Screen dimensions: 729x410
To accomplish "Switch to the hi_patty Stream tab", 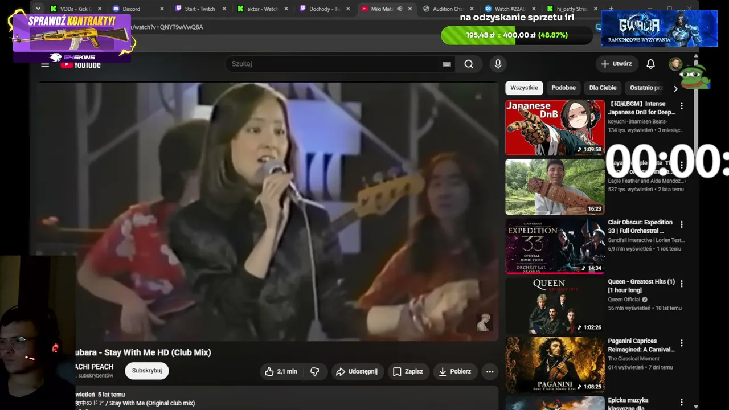I will [x=572, y=9].
